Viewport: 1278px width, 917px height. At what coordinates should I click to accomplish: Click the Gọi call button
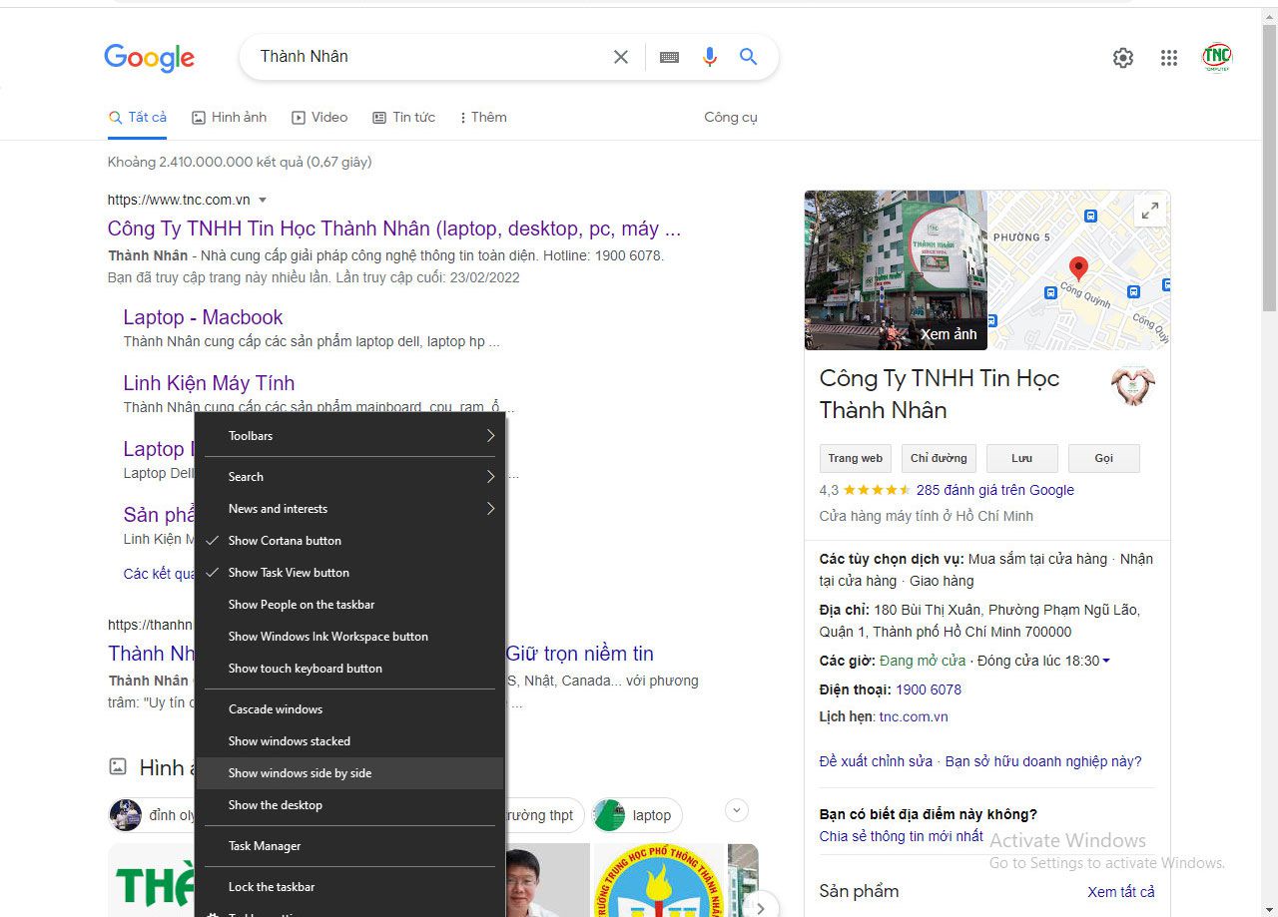pos(1104,458)
